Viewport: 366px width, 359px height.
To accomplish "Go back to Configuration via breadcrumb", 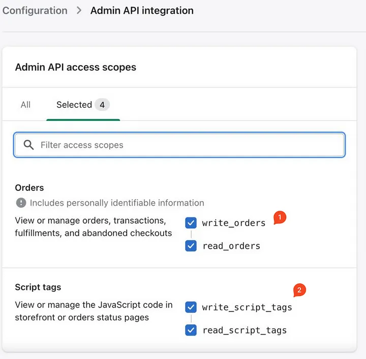I will click(35, 11).
